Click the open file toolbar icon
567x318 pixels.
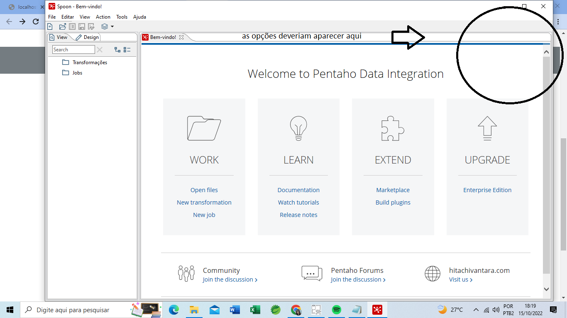pos(63,26)
